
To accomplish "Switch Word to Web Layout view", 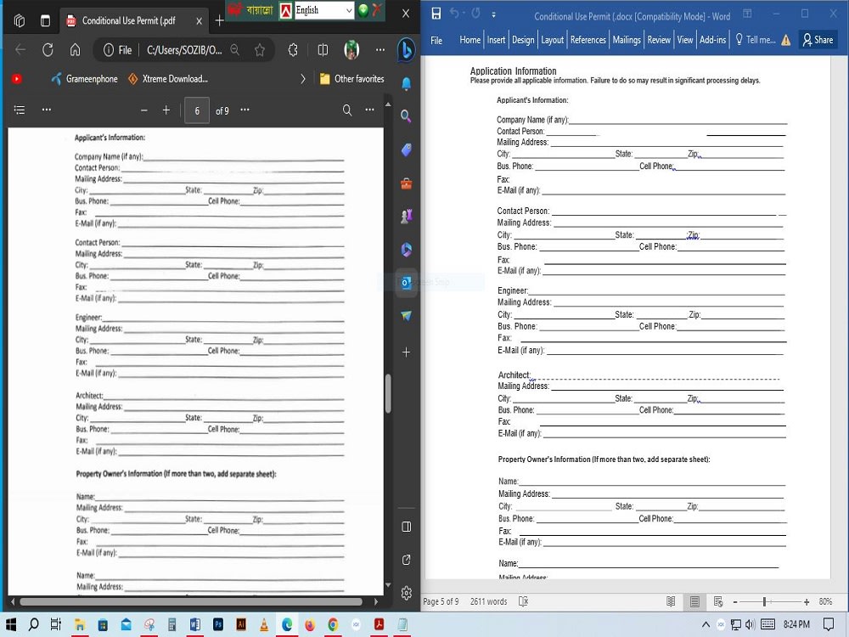I will pyautogui.click(x=718, y=602).
